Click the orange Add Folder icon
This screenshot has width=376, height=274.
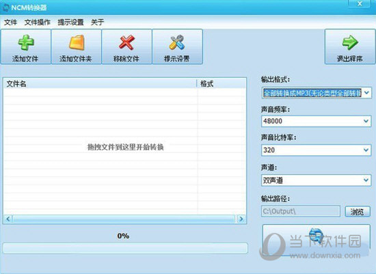77,42
